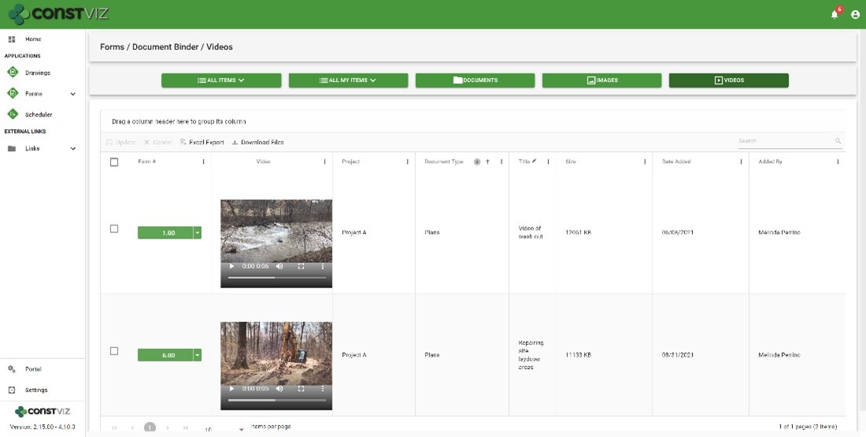Click the notifications bell icon
This screenshot has width=866, height=437.
[835, 14]
